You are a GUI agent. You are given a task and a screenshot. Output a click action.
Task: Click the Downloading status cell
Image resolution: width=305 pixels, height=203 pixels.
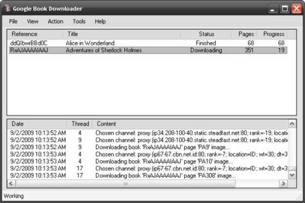pyautogui.click(x=206, y=50)
